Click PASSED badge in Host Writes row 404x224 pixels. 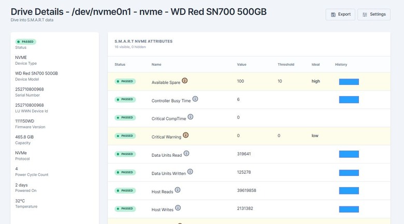[x=125, y=208]
